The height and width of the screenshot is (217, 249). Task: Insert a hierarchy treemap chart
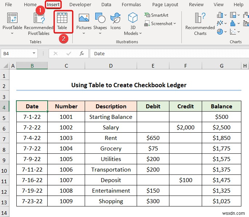click(233, 15)
